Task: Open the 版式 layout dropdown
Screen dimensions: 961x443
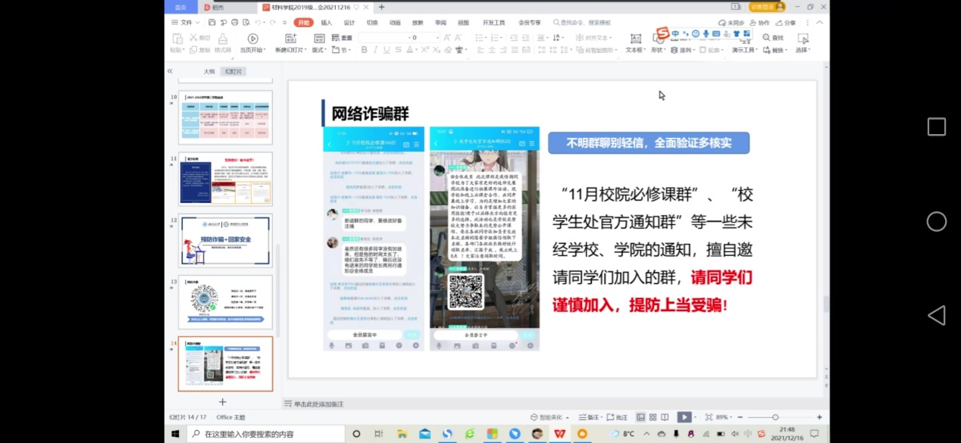Action: (x=318, y=50)
